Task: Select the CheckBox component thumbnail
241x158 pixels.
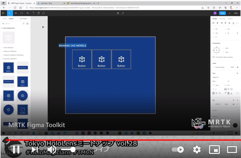Action: coord(23,110)
